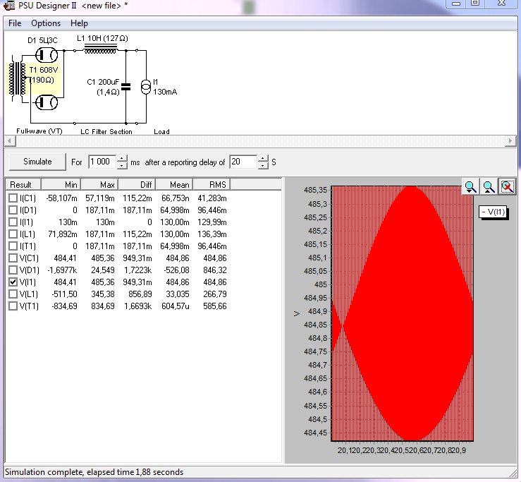Viewport: 521px width, 482px height.
Task: Decrease the reporting delay with down arrow
Action: [263, 166]
